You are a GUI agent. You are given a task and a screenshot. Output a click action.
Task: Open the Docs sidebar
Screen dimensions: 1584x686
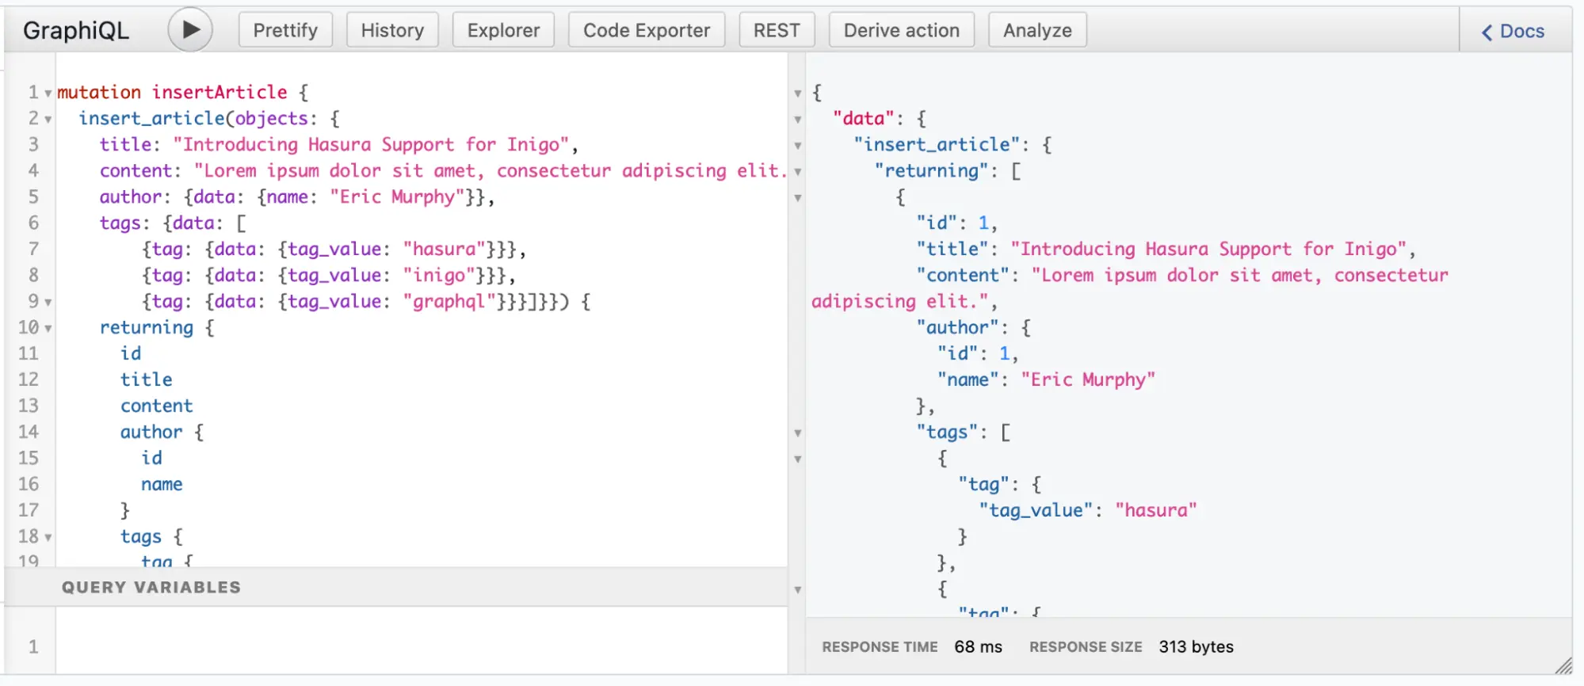pyautogui.click(x=1513, y=31)
